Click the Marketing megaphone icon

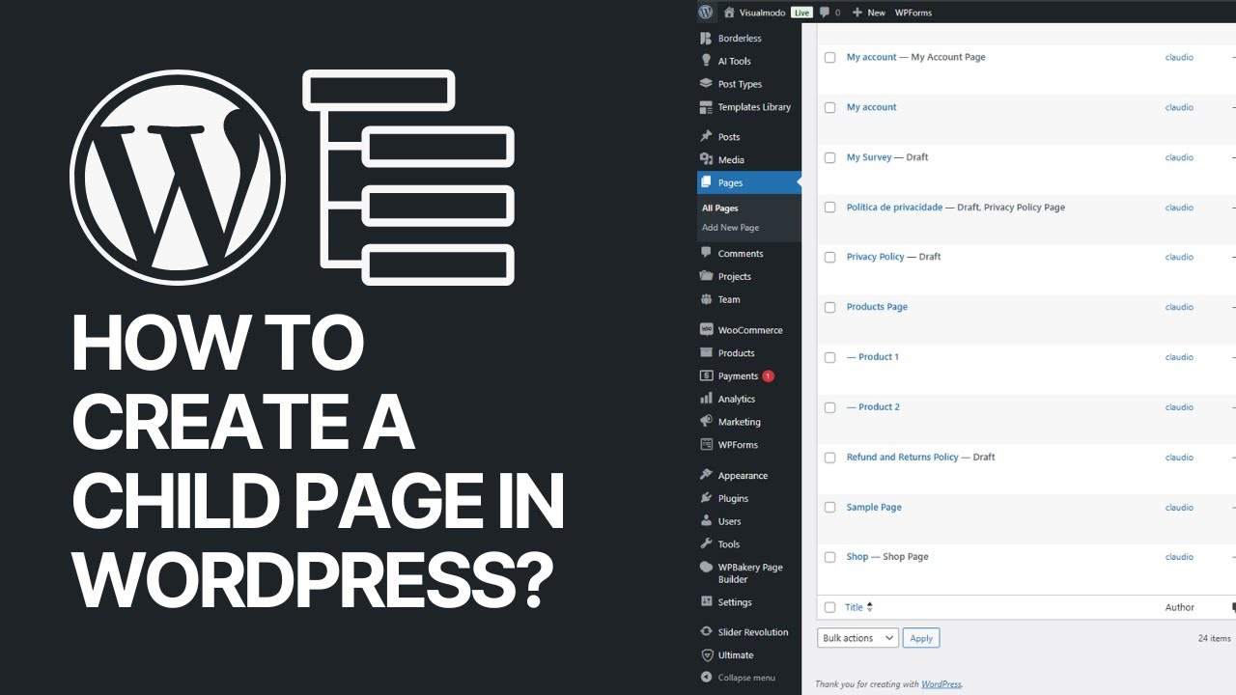(x=706, y=422)
